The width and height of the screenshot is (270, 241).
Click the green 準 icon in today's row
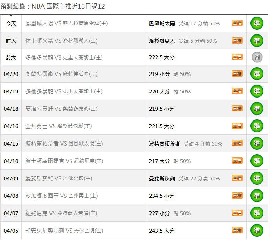(x=257, y=23)
